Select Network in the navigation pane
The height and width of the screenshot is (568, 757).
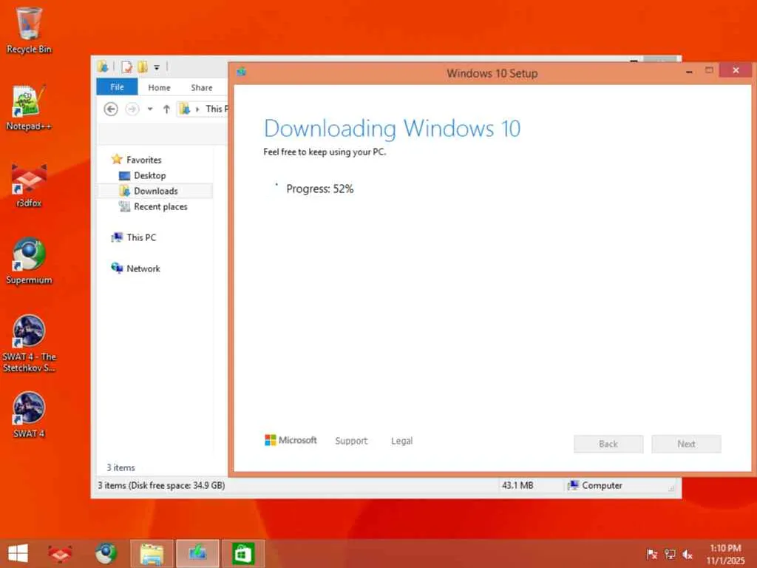point(143,268)
